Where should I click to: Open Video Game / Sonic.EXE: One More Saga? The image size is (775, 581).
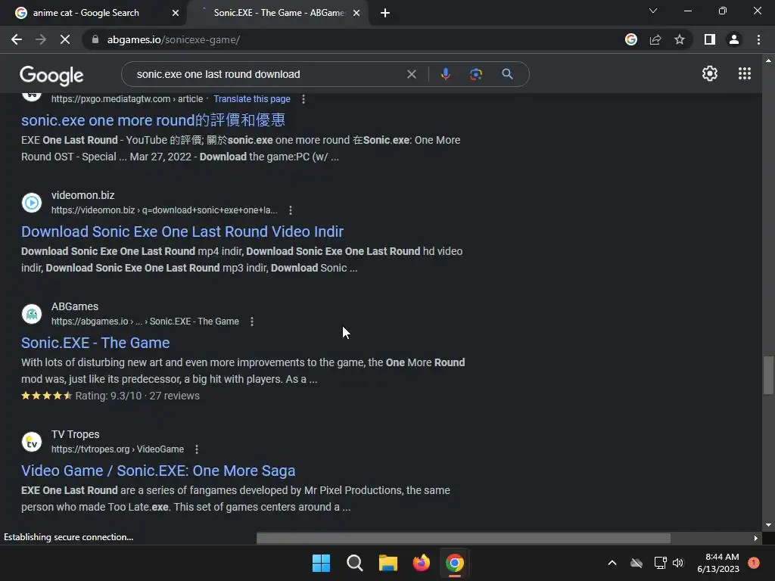point(158,471)
